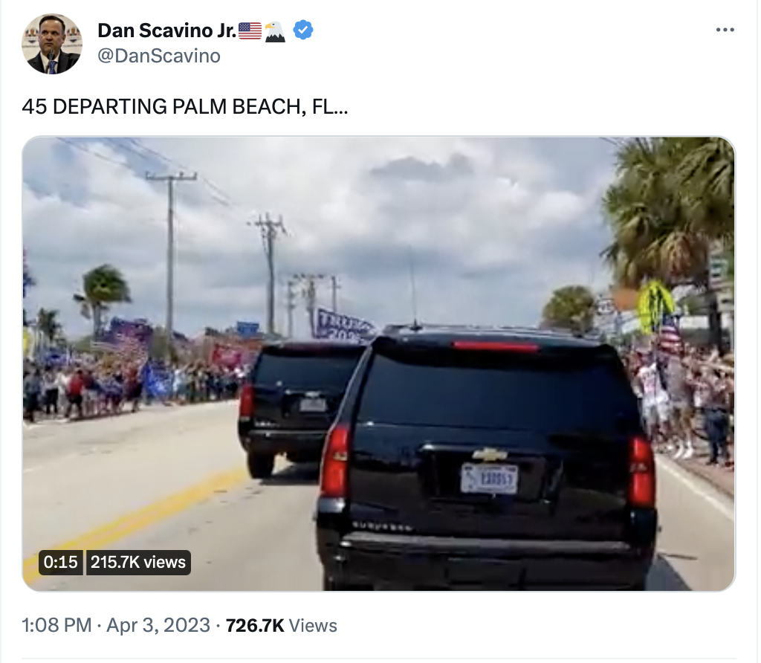Image resolution: width=761 pixels, height=663 pixels.
Task: Click the American flag emoji in name
Action: pos(250,30)
